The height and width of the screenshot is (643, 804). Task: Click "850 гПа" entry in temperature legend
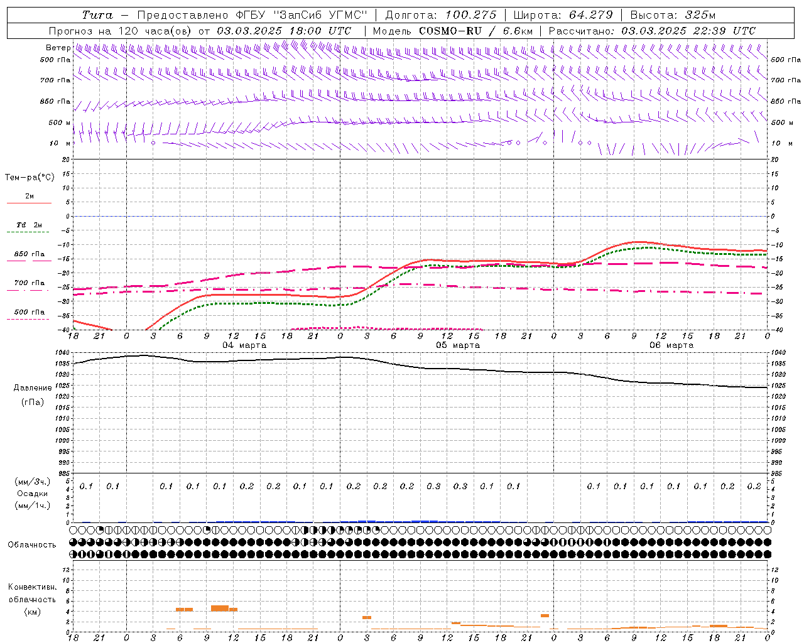(x=30, y=254)
